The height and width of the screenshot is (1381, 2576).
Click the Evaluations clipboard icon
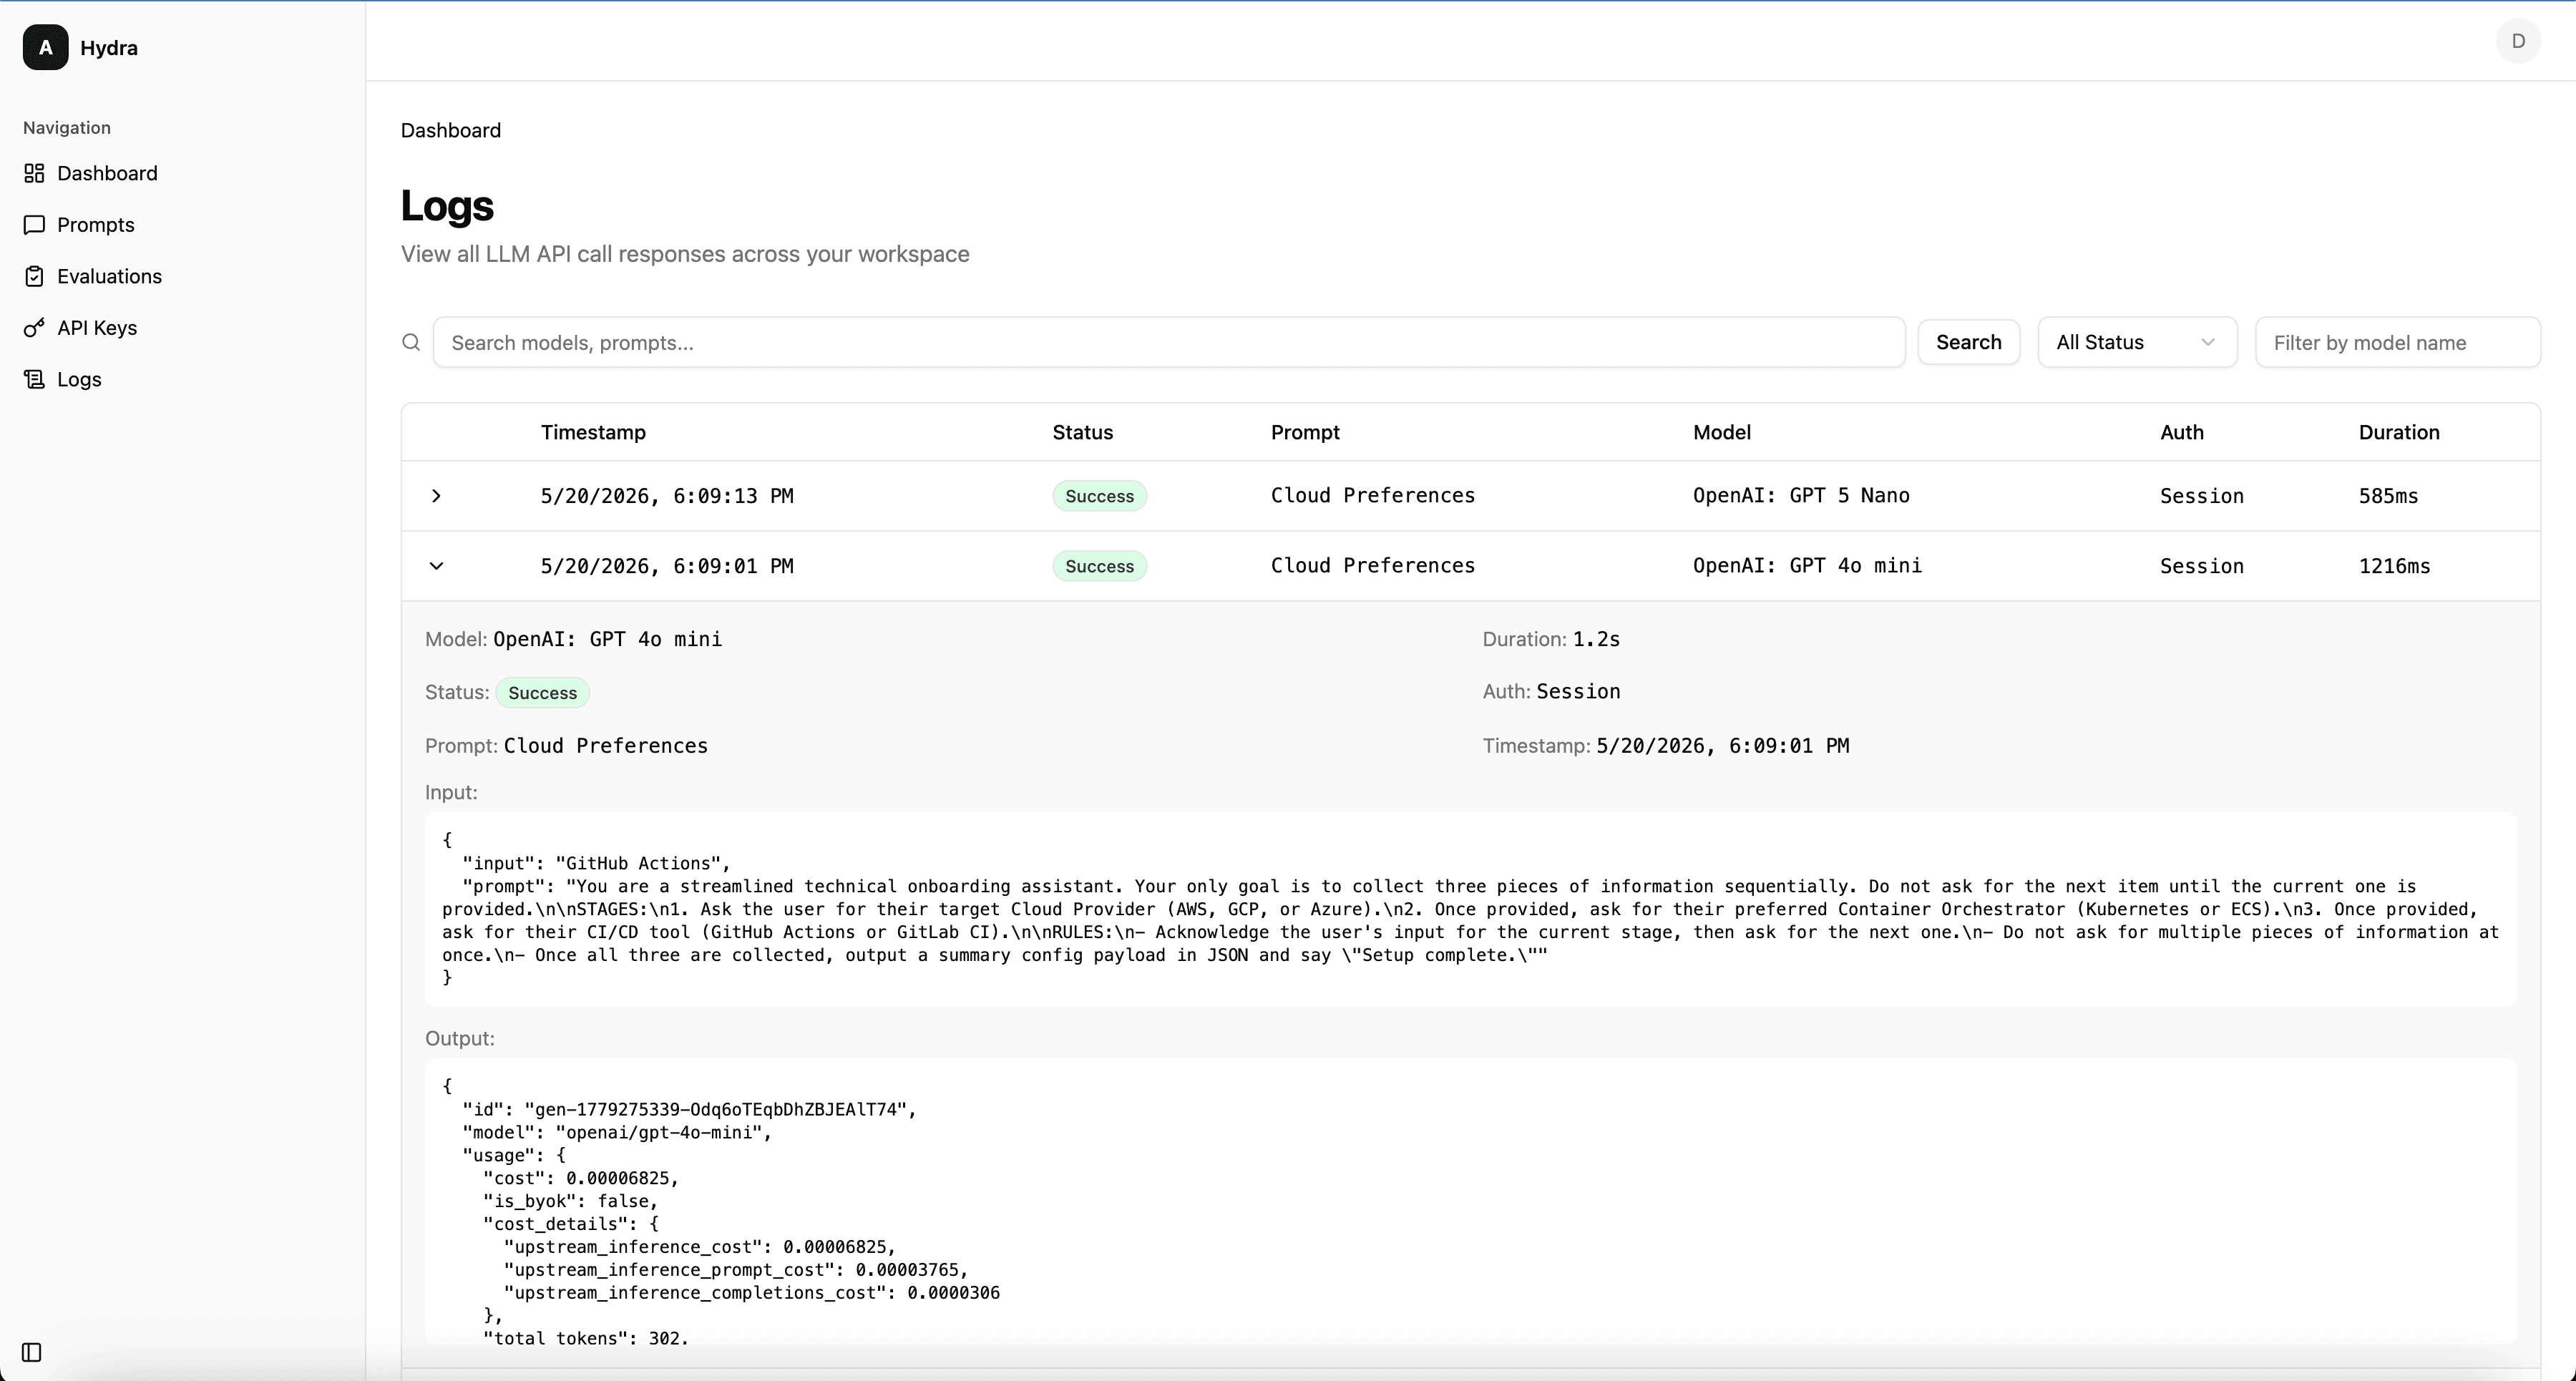pos(34,276)
